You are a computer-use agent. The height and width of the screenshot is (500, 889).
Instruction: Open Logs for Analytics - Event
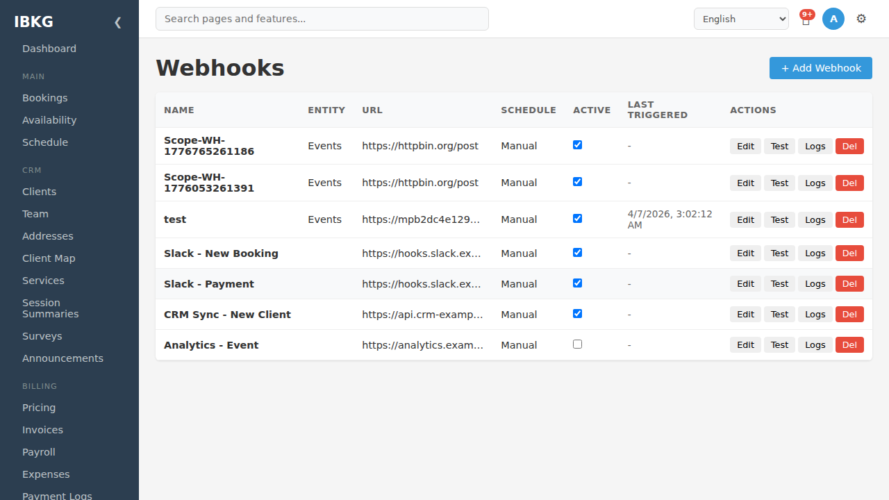(815, 344)
